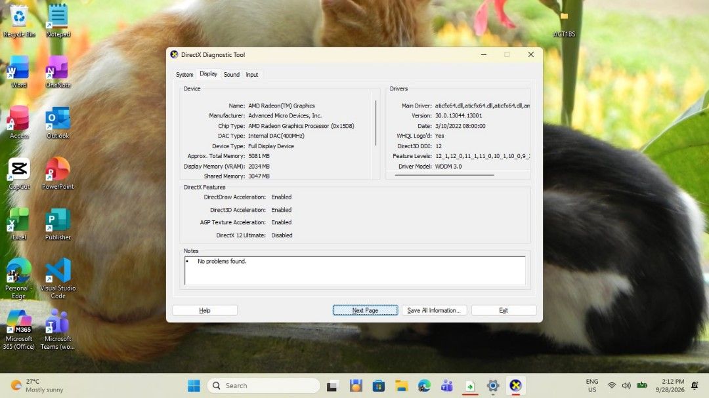Go to Next Page

(366, 310)
